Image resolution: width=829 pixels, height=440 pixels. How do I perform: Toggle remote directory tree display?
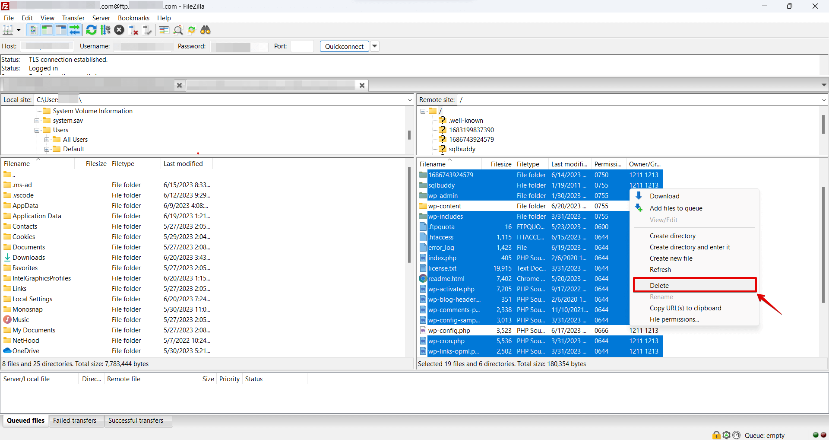point(61,30)
